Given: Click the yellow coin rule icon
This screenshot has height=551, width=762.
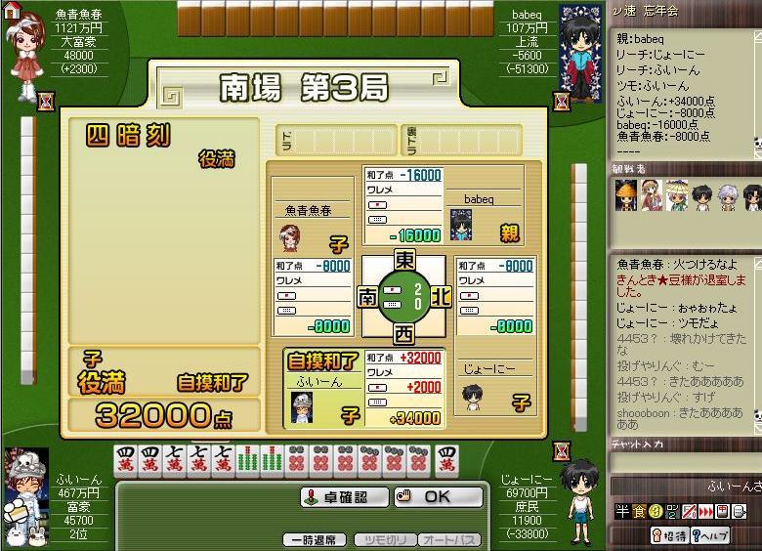Looking at the screenshot, I should [656, 511].
